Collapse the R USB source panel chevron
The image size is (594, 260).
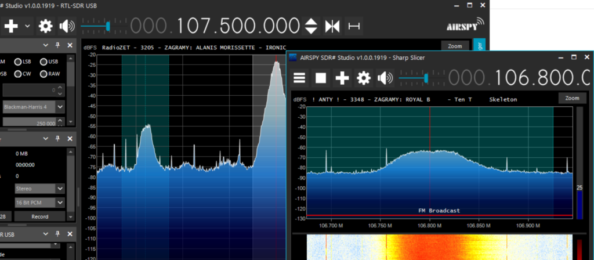tap(46, 233)
